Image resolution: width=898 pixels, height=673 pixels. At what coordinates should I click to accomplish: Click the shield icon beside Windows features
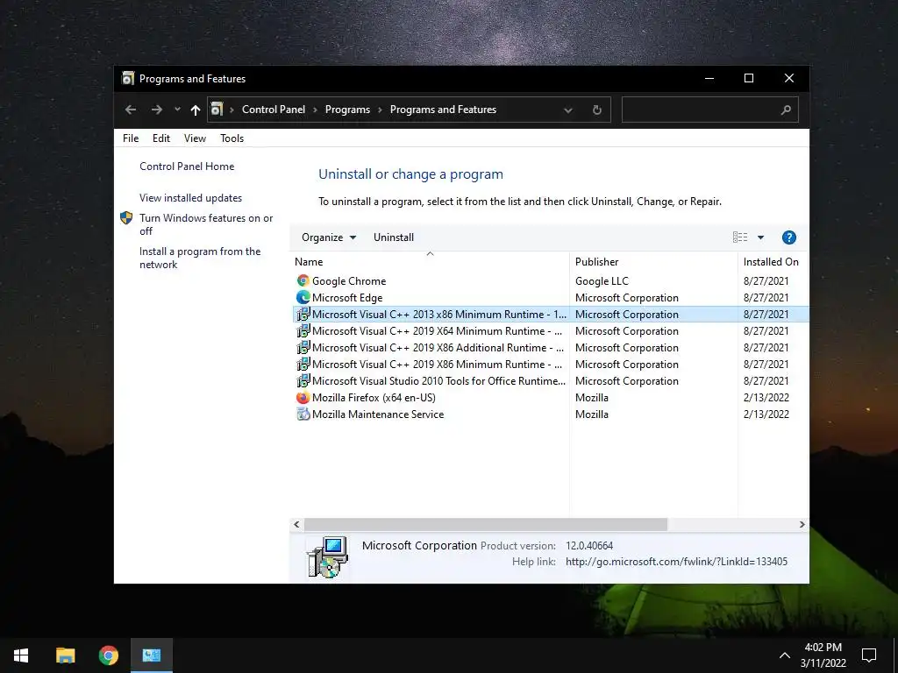[126, 218]
